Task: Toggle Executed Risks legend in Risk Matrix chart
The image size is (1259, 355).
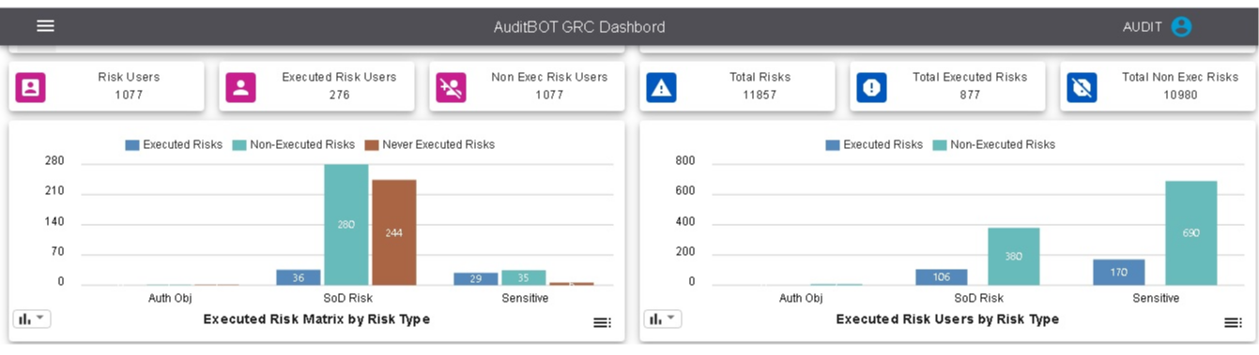Action: [174, 144]
